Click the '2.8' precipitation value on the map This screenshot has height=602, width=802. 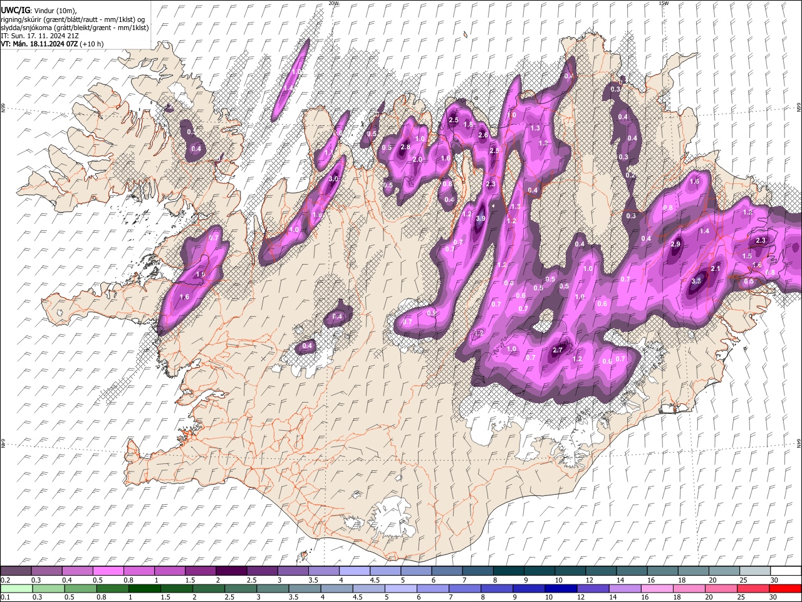405,147
